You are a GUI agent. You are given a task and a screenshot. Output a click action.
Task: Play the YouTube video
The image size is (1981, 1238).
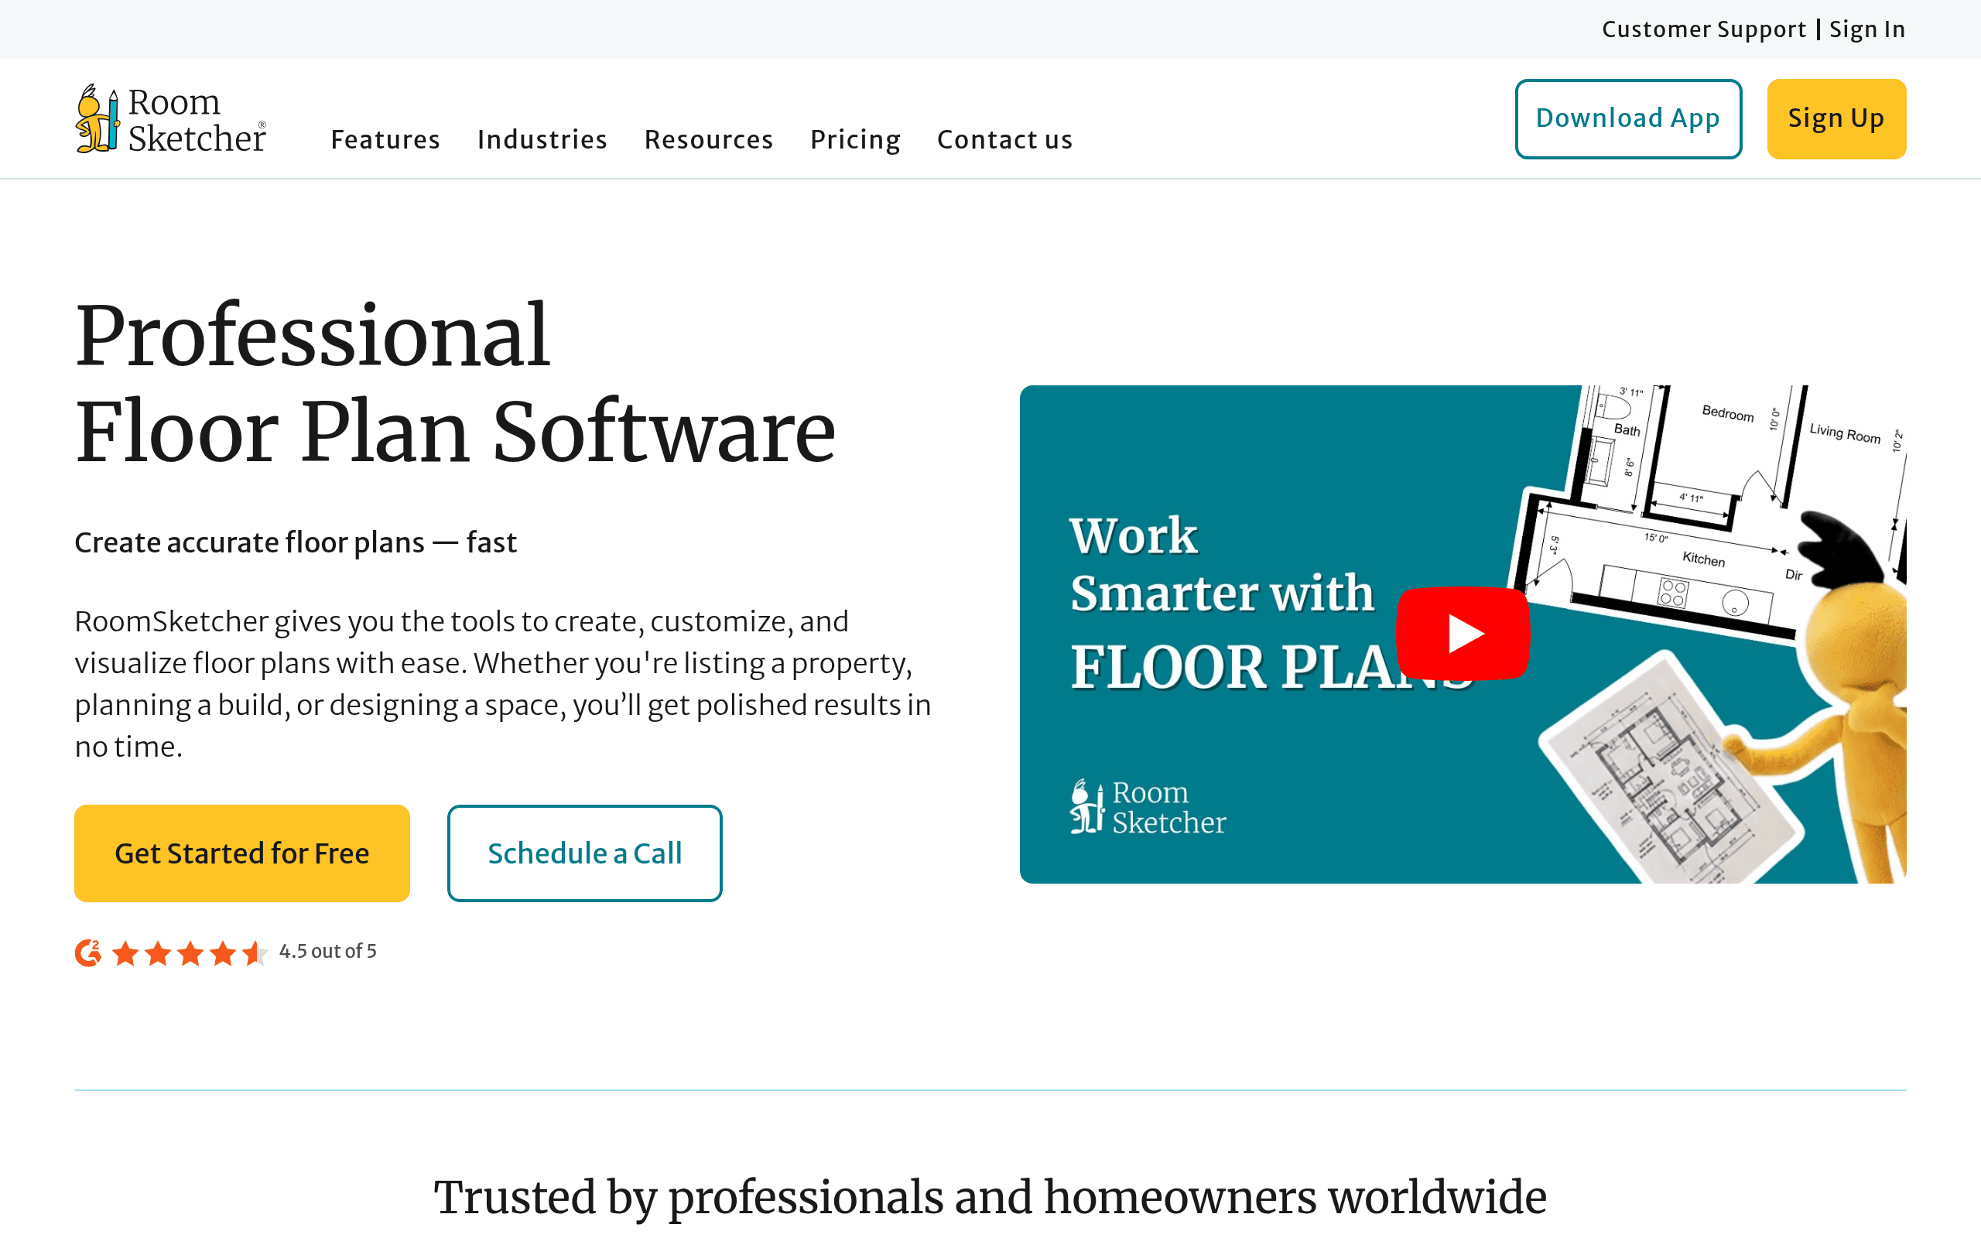coord(1462,633)
